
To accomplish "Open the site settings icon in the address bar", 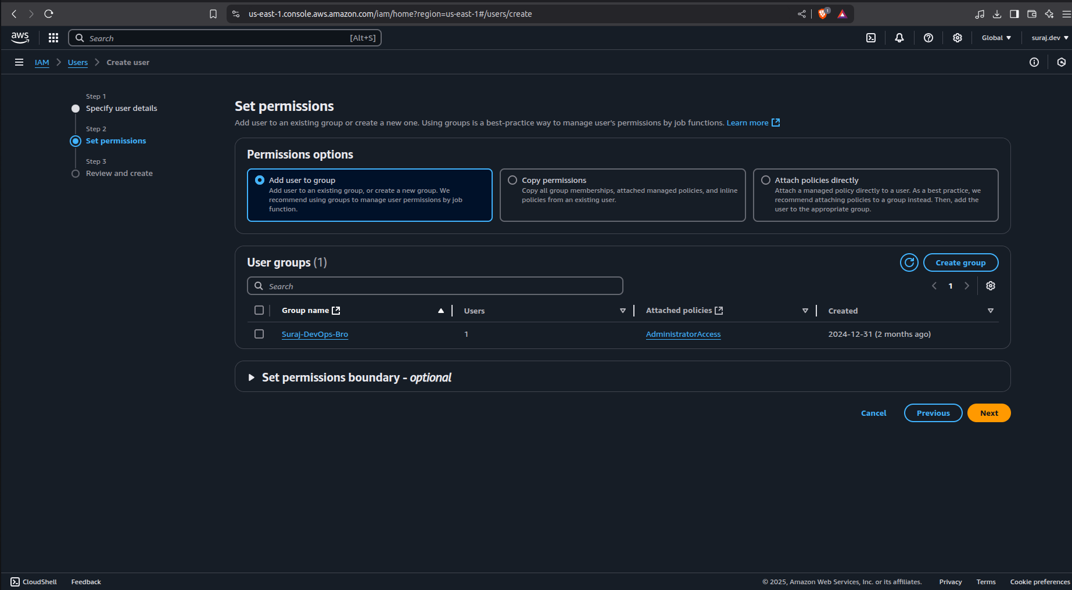I will 236,14.
